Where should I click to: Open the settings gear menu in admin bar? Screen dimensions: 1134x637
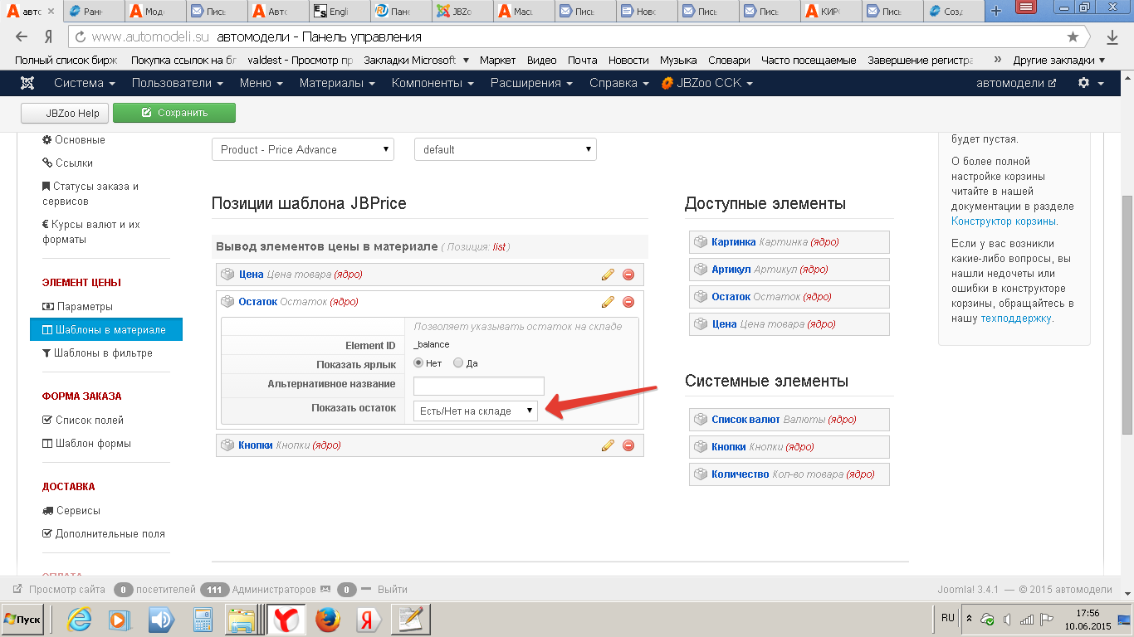(x=1090, y=83)
